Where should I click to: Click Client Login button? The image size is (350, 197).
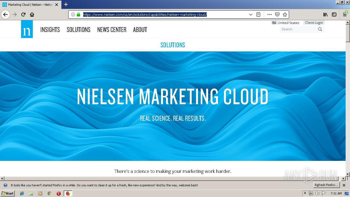pos(314,23)
